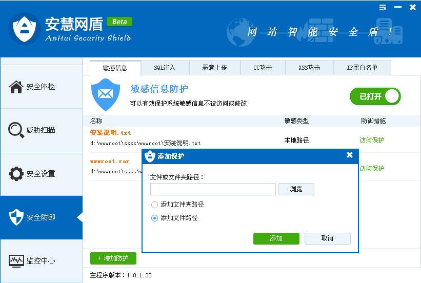Click 访问保护 link for wwwroot.rar row
Image resolution: width=421 pixels, height=283 pixels.
(372, 168)
